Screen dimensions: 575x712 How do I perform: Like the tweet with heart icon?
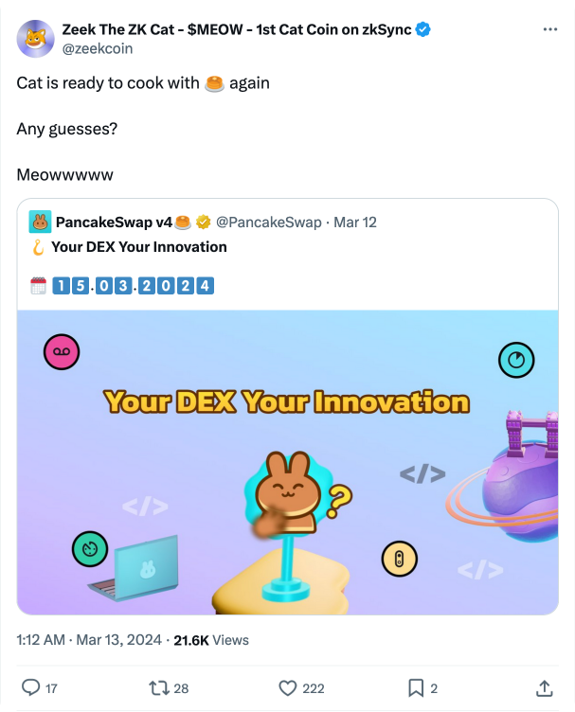tap(288, 687)
